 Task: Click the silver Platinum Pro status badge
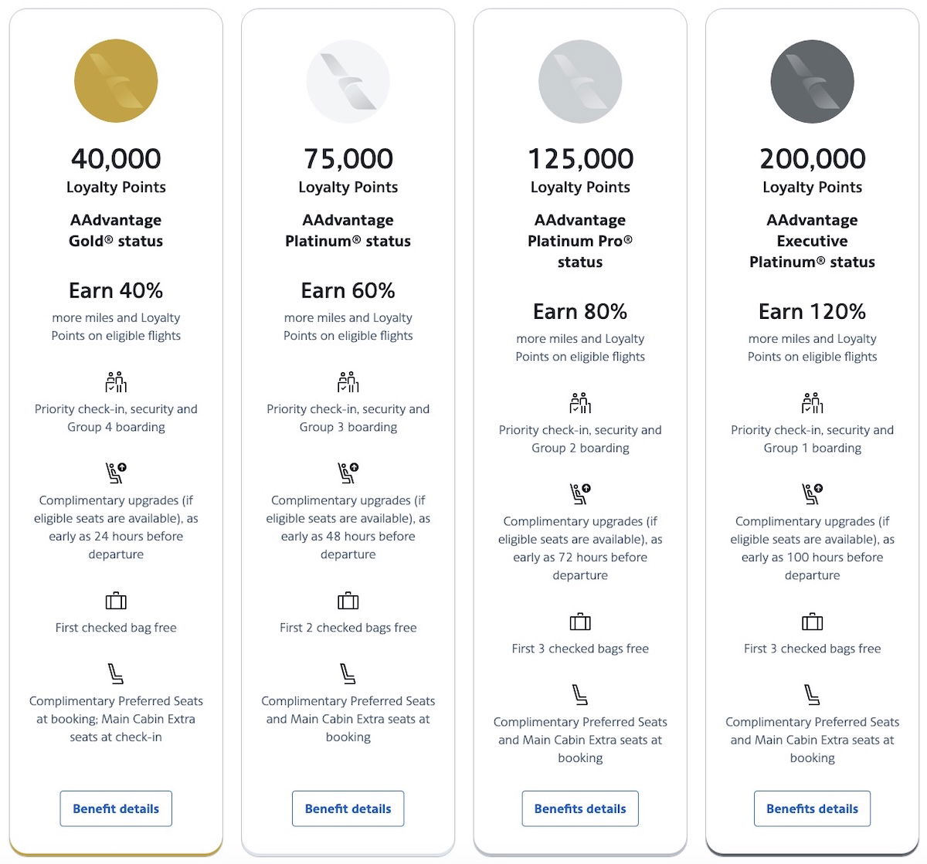580,81
